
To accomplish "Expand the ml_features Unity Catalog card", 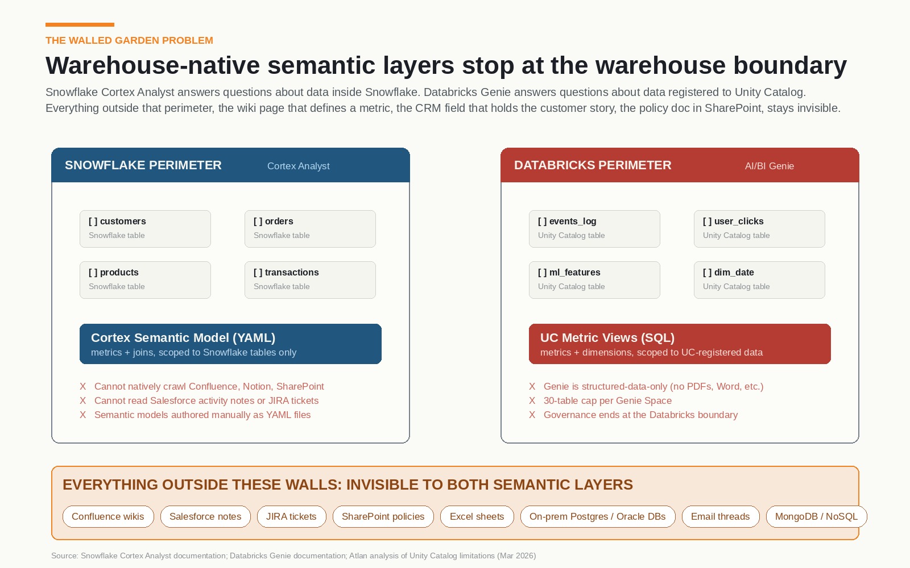I will coord(594,279).
